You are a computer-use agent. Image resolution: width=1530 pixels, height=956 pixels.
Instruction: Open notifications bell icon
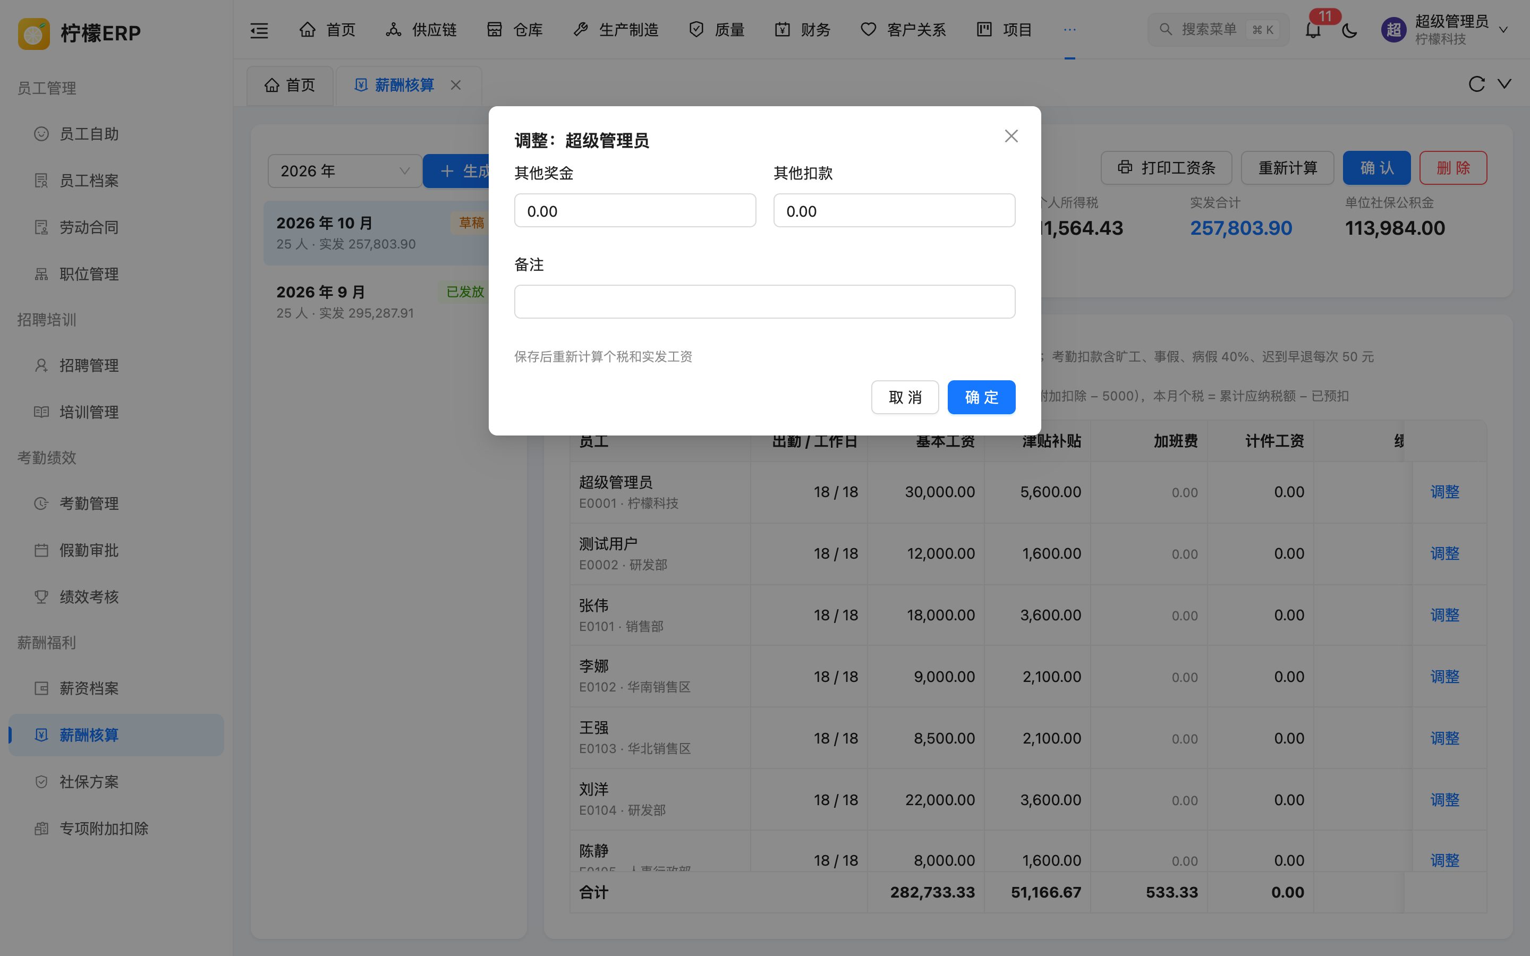point(1313,30)
